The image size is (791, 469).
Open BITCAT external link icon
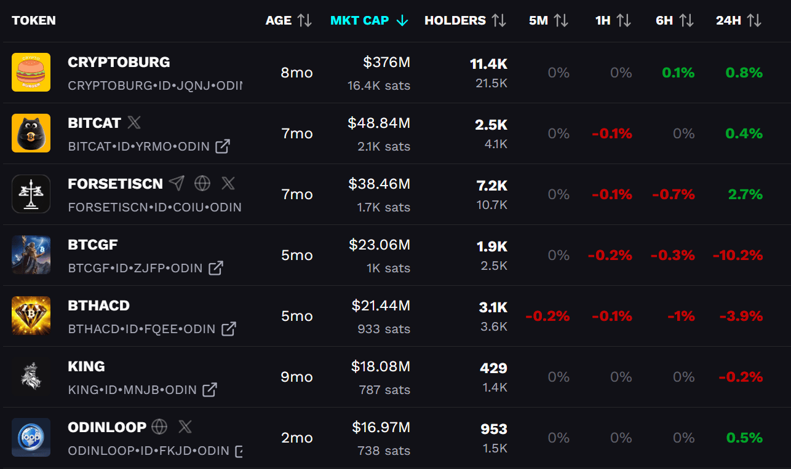[222, 146]
